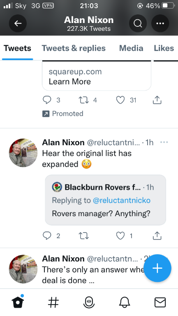Share the 'original list has expanded' tweet
Viewport: 178px width, 316px height.
tap(157, 236)
